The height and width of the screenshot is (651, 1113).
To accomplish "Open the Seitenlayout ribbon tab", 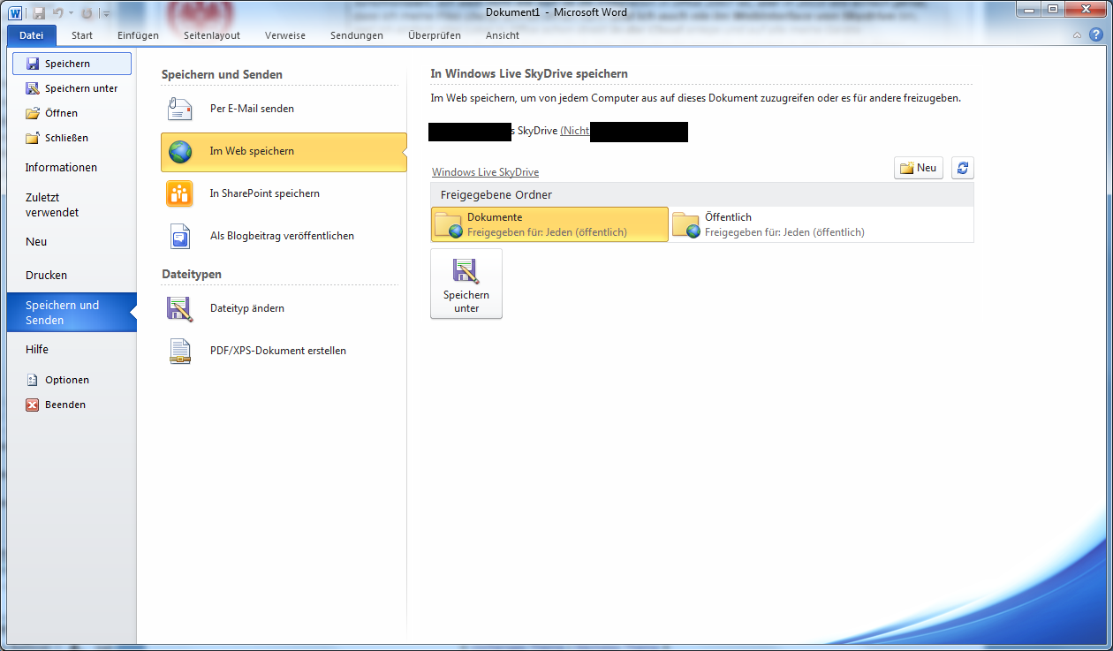I will pyautogui.click(x=212, y=35).
